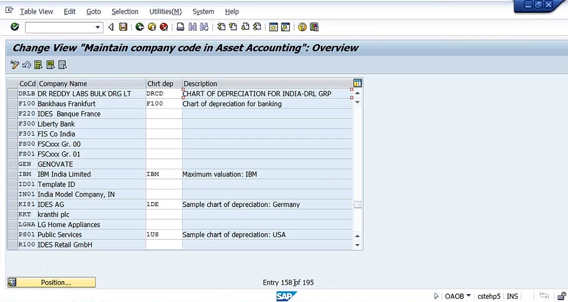The height and width of the screenshot is (302, 568).
Task: Click the Undo Change icon
Action: click(26, 65)
